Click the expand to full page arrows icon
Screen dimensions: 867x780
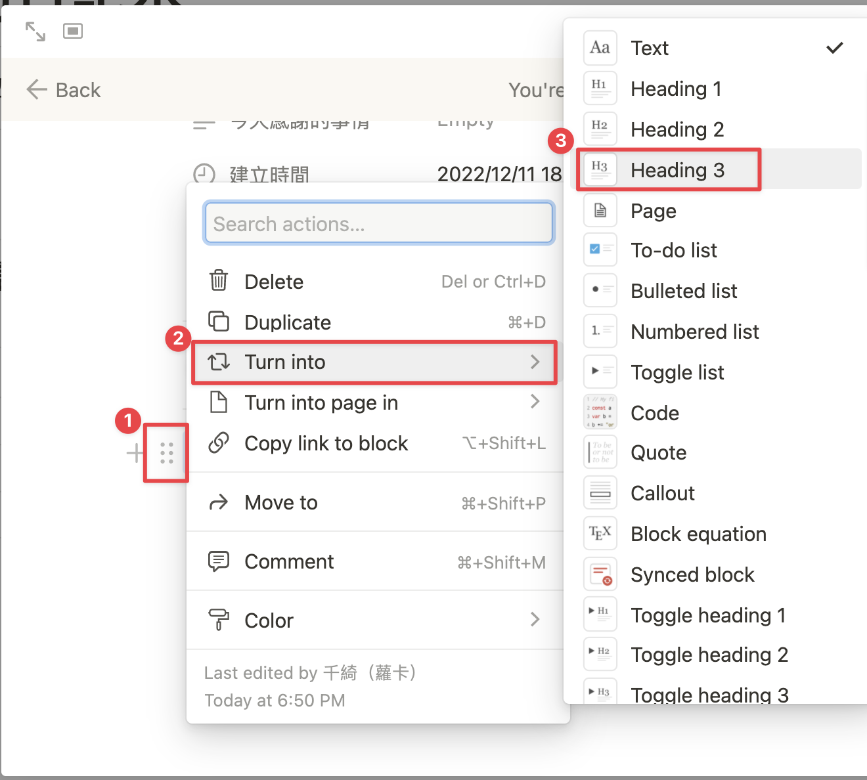coord(35,32)
